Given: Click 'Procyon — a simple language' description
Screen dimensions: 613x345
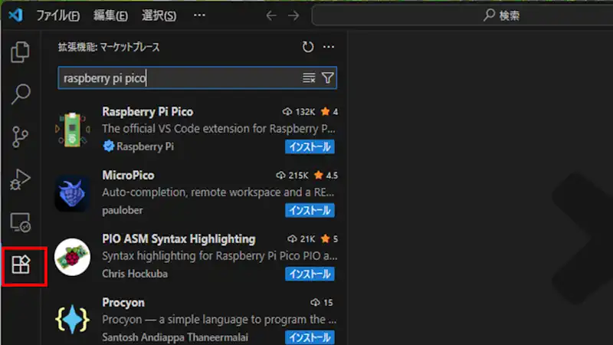Looking at the screenshot, I should click(x=219, y=320).
